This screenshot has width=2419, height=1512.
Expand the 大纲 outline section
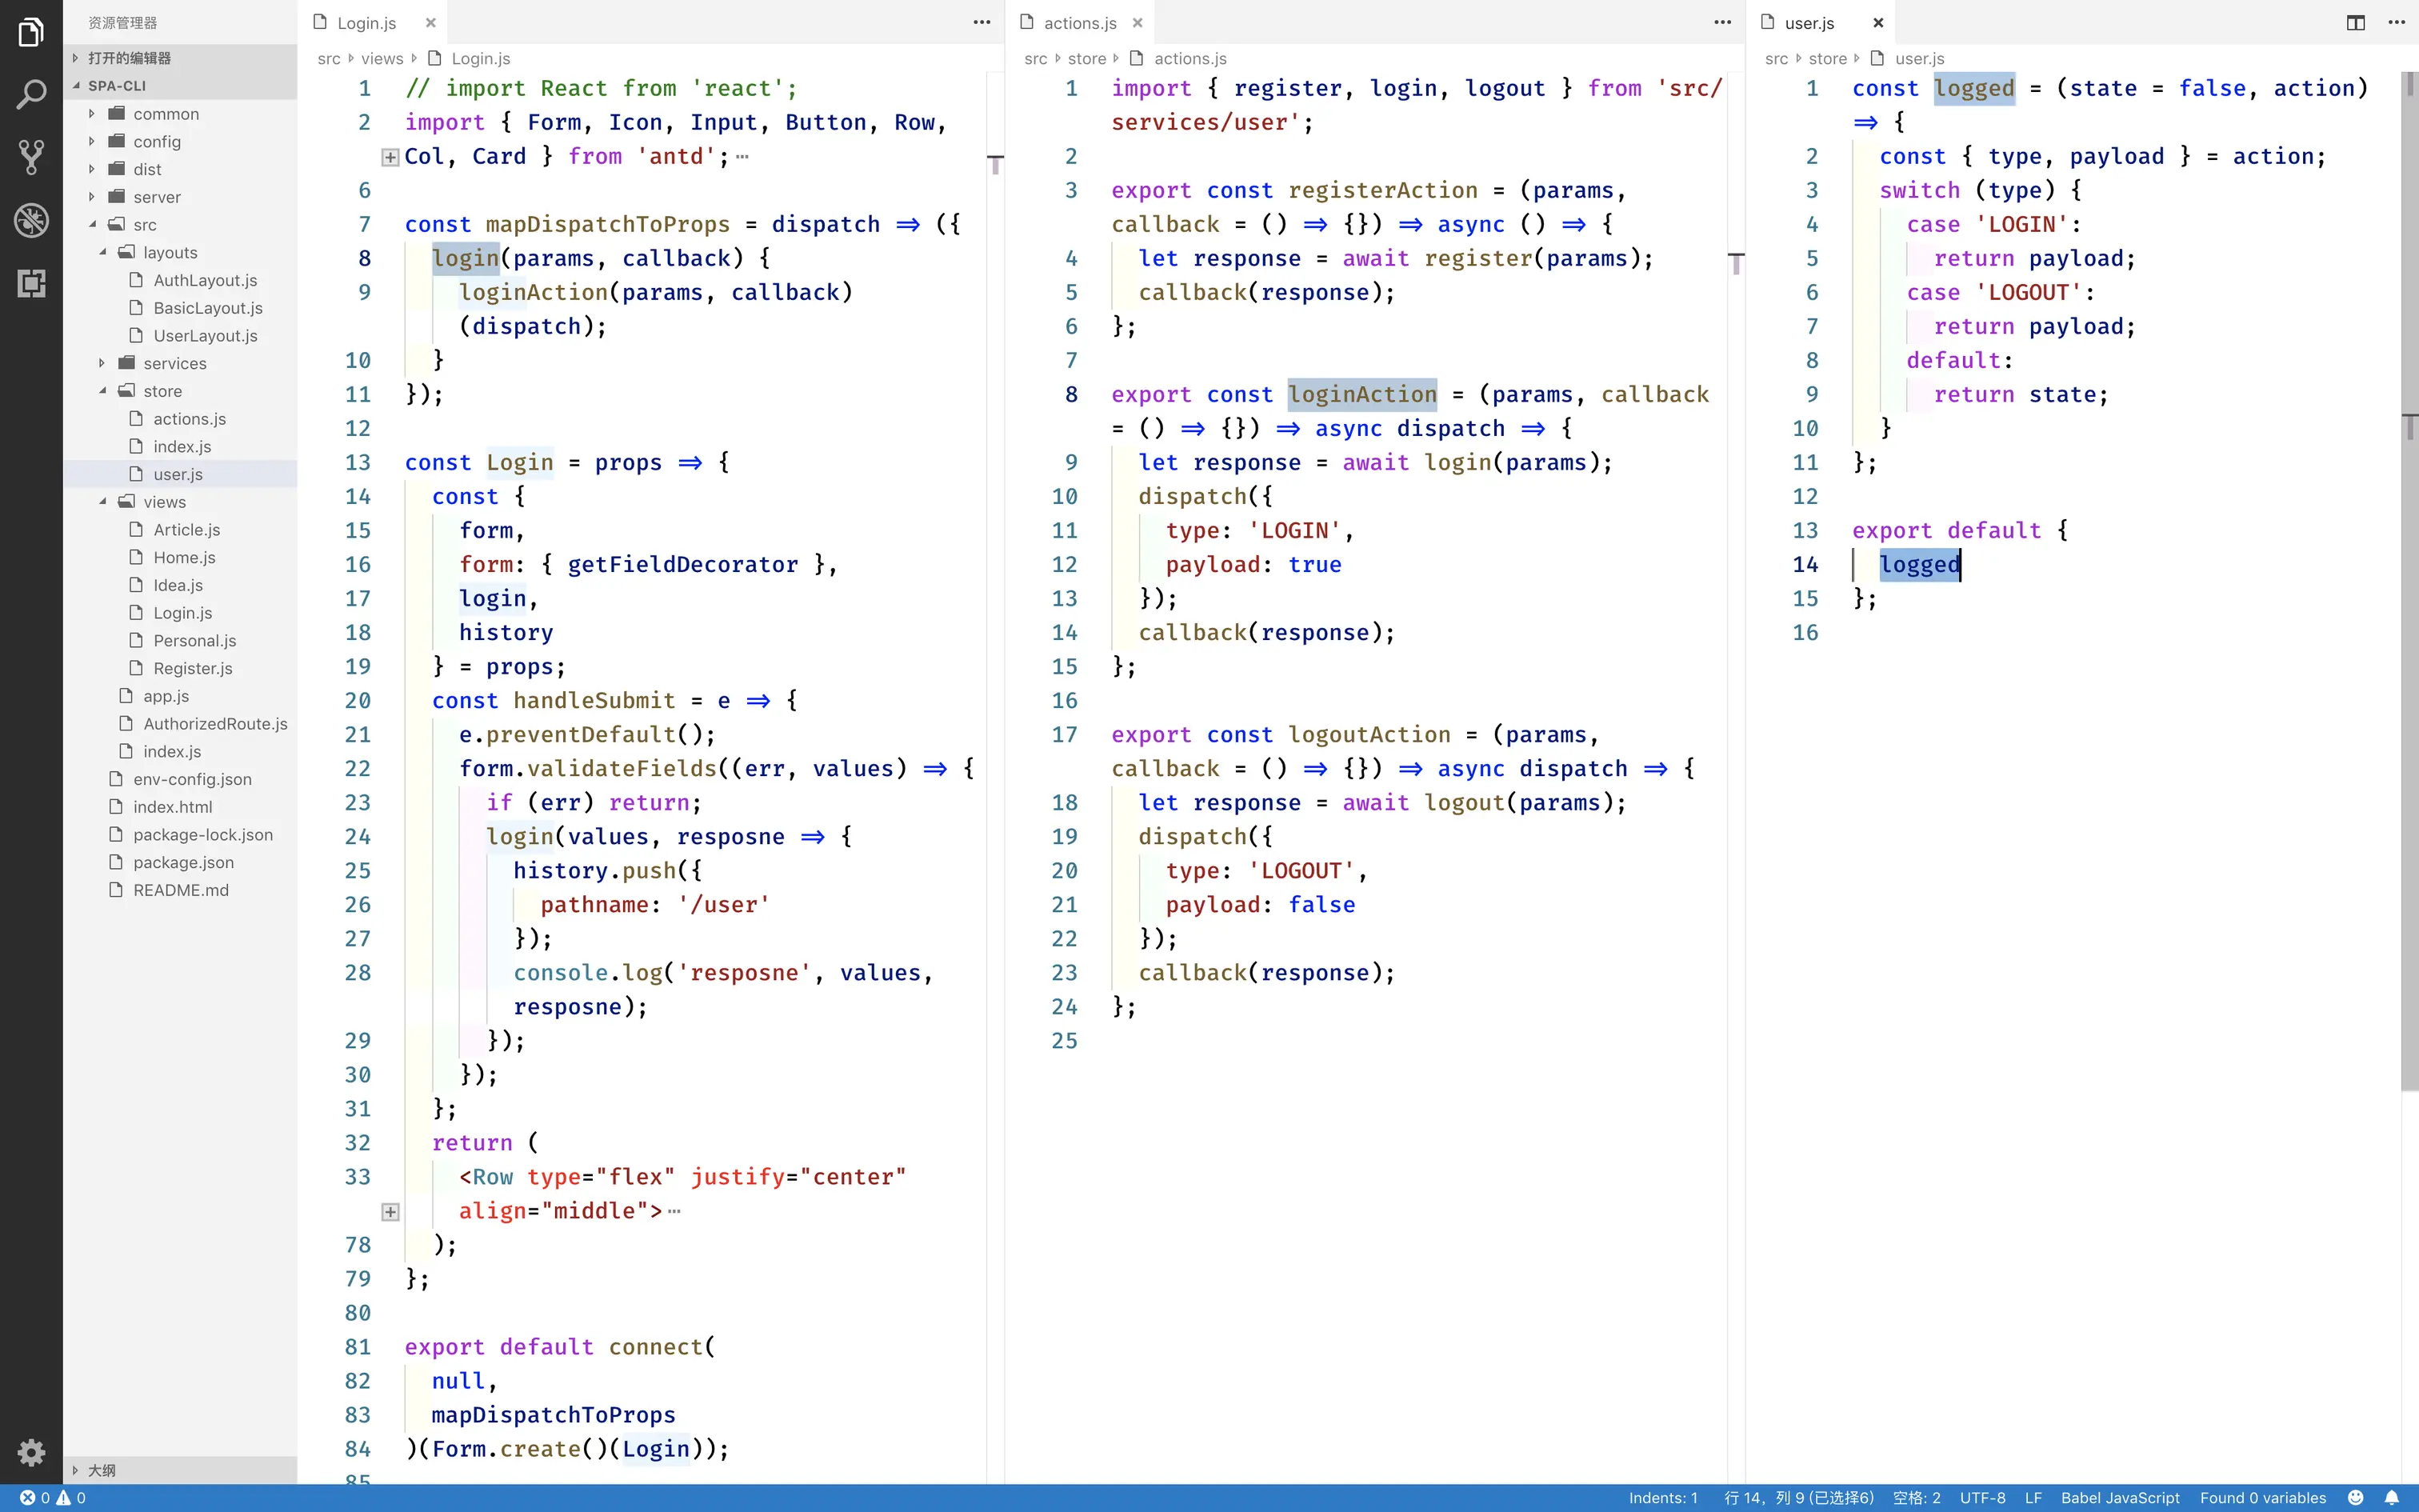pos(102,1470)
